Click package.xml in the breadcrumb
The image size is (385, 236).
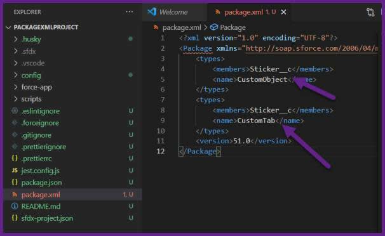pyautogui.click(x=182, y=27)
